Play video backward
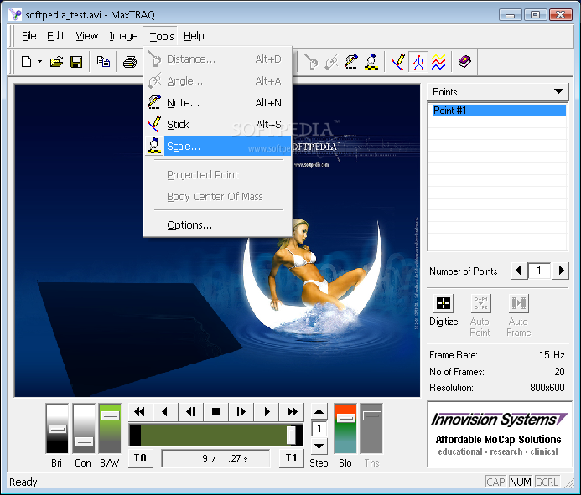 click(x=165, y=412)
